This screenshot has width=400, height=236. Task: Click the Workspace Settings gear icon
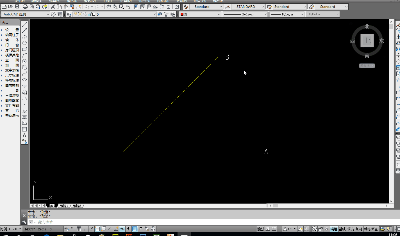point(53,14)
